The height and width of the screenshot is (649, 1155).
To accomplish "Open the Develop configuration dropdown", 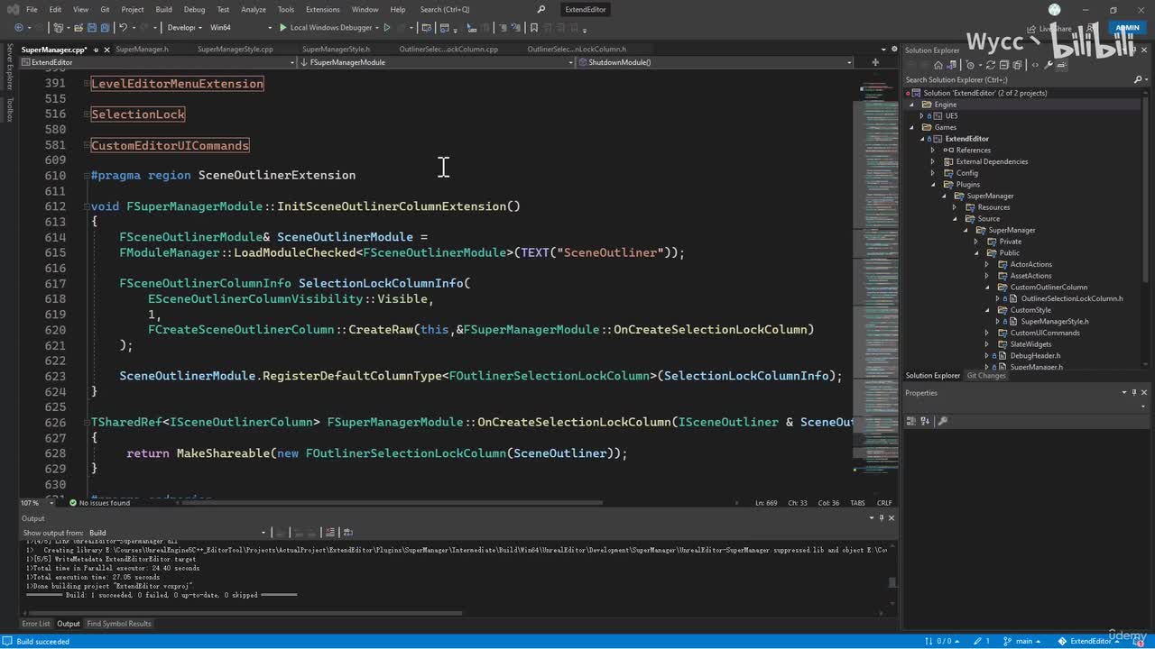I will [186, 28].
